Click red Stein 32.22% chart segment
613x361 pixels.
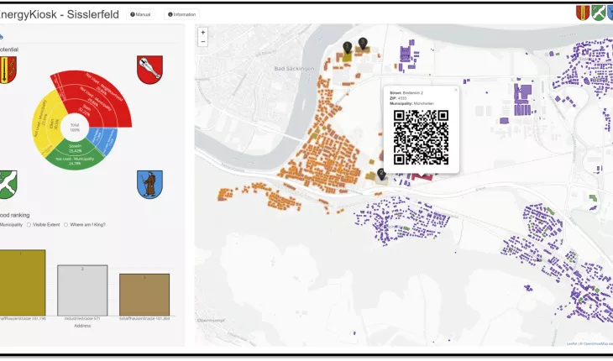click(x=83, y=109)
